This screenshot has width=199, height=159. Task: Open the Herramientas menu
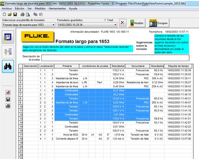point(57,8)
